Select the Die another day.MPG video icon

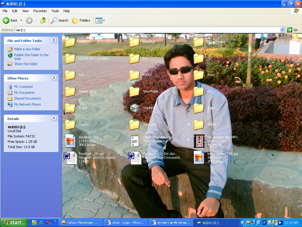pyautogui.click(x=199, y=141)
